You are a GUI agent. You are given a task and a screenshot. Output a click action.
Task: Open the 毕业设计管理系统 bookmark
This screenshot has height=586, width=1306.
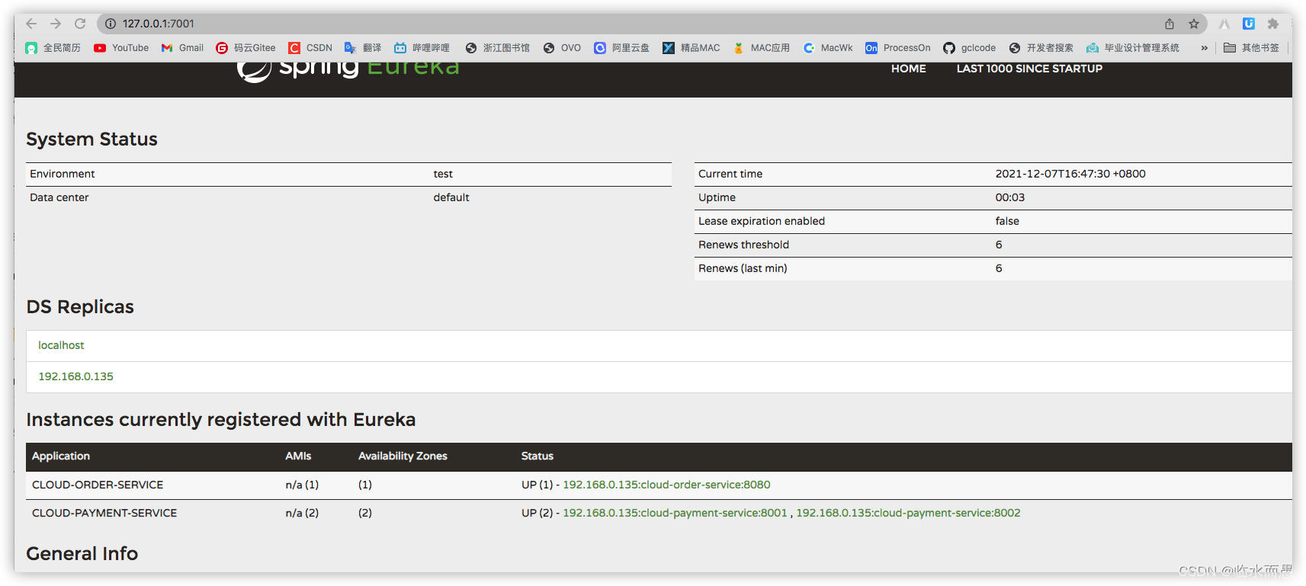coord(1132,48)
